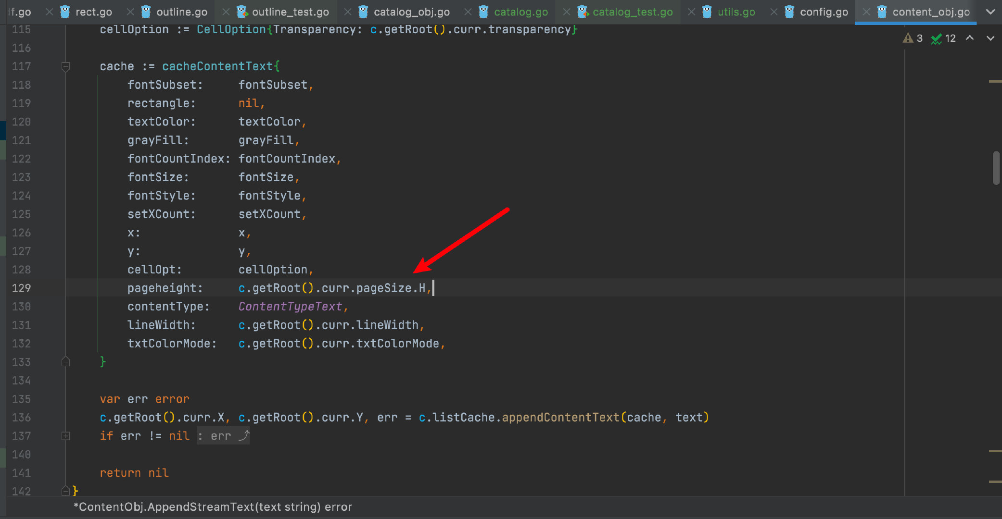
Task: Show hidden editor tabs dropdown chevron
Action: point(990,12)
